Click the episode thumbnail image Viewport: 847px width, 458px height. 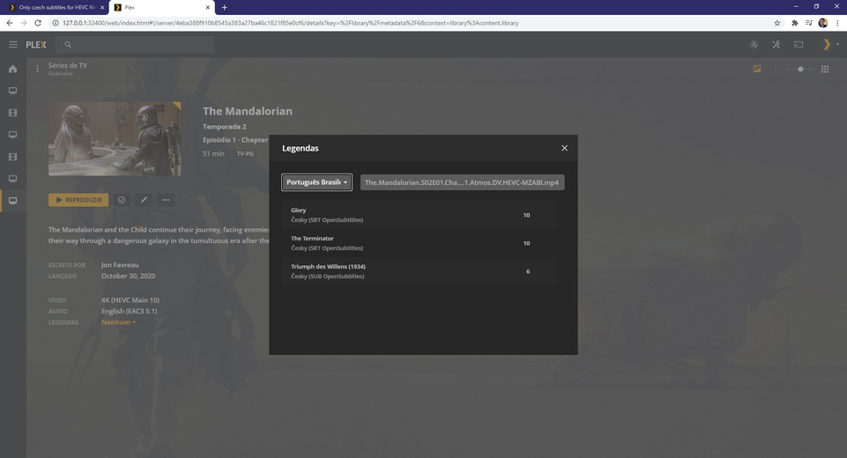pos(115,138)
